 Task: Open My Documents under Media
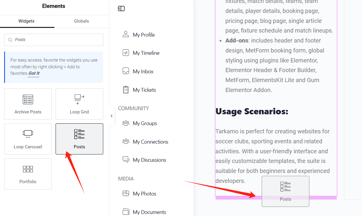point(149,212)
